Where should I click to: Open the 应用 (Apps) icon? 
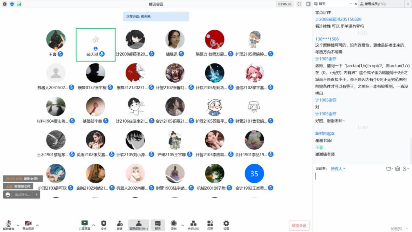(210, 224)
